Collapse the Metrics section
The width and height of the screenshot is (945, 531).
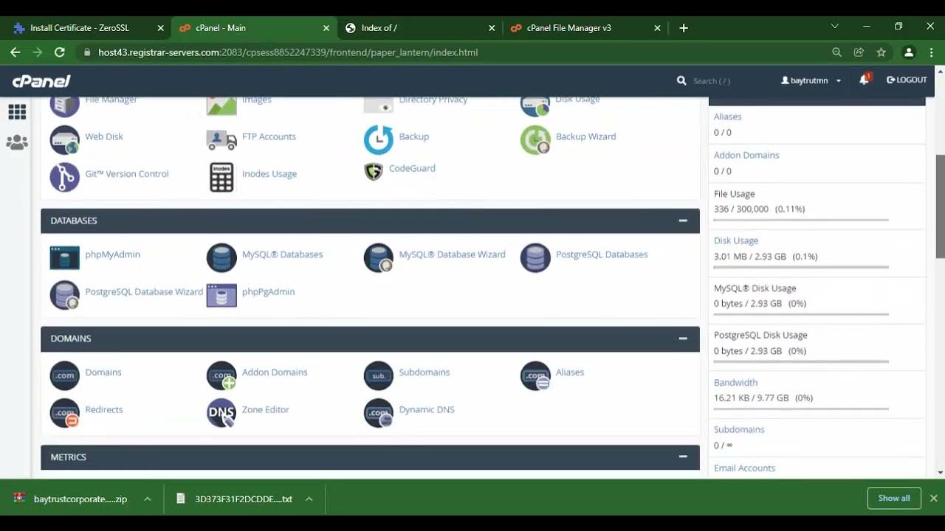683,457
